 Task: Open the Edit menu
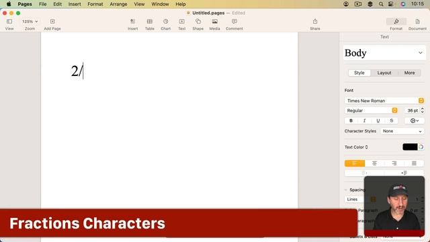(57, 4)
